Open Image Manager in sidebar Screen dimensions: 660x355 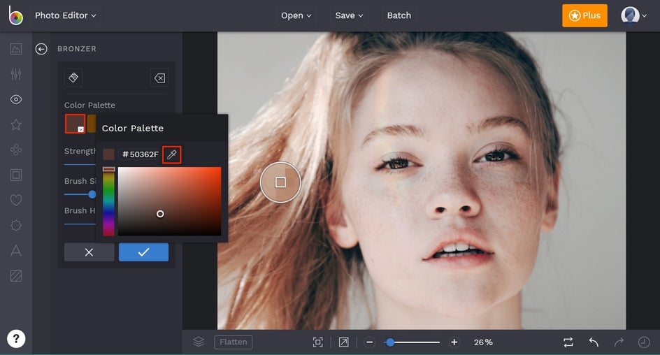tap(16, 49)
